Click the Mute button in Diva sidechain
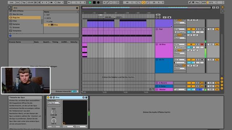The height and width of the screenshot is (130, 232). coord(54,127)
